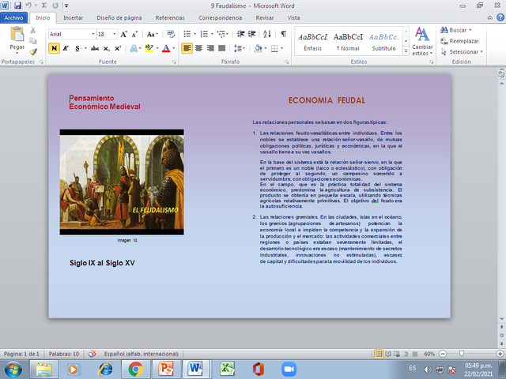506x379 pixels.
Task: Toggle underline S formatting
Action: tap(77, 49)
